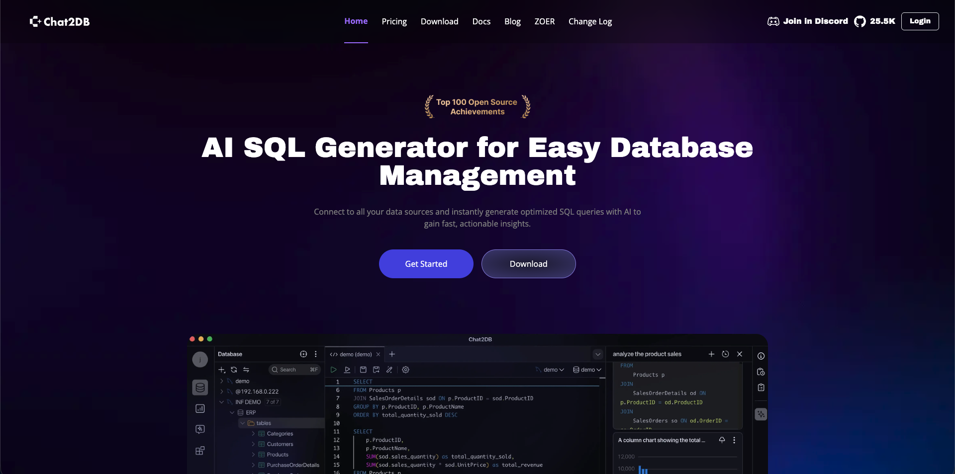Screen dimensions: 955x474
Task: Save the query with save icon
Action: click(x=363, y=370)
